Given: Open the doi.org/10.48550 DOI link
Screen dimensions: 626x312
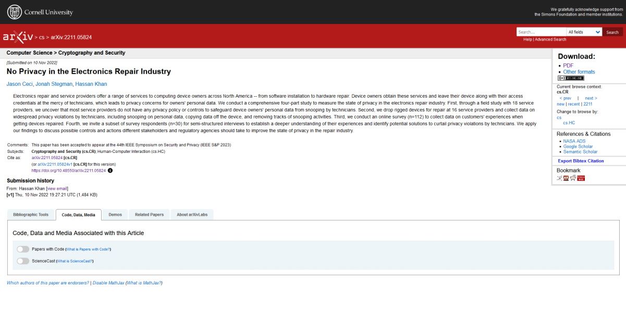Looking at the screenshot, I should (69, 170).
